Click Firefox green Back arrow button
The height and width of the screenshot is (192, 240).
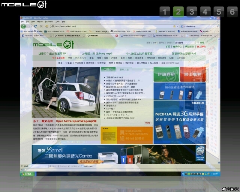pyautogui.click(x=23, y=26)
